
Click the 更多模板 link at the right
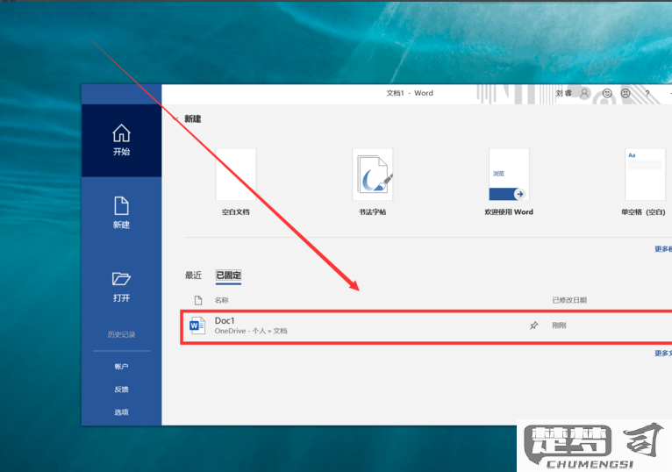tap(663, 249)
